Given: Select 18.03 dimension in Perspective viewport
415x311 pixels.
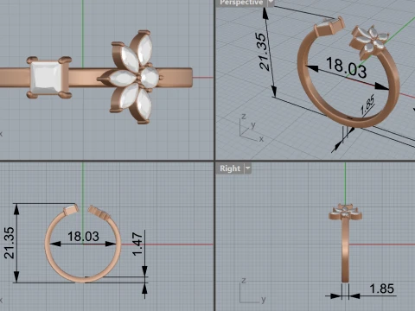Looking at the screenshot, I should pyautogui.click(x=347, y=67).
